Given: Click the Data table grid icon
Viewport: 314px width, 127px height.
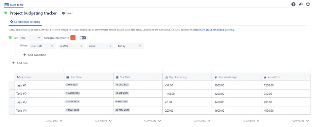Looking at the screenshot, I should (7, 4).
